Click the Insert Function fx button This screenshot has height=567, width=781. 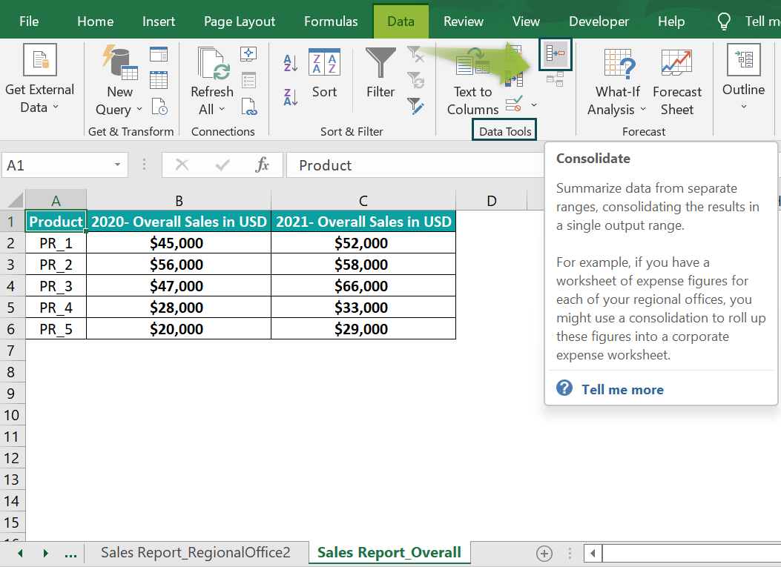click(x=265, y=165)
